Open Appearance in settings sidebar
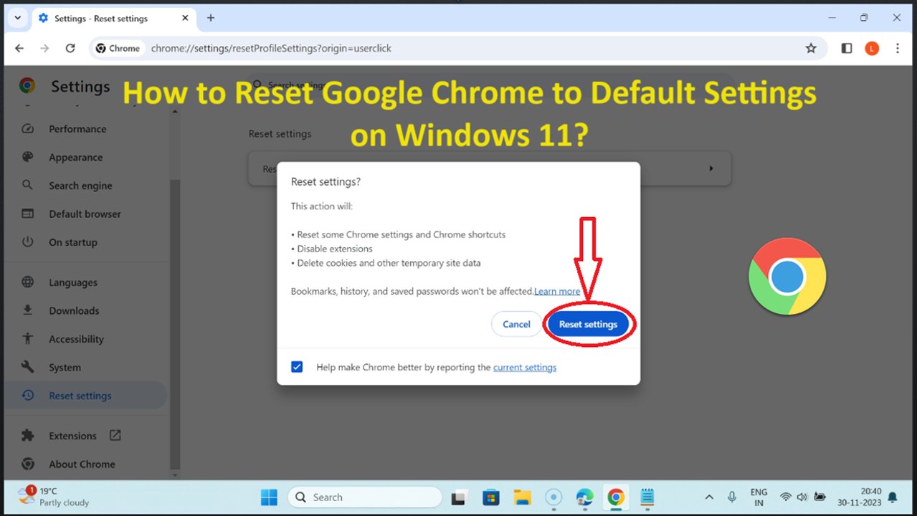 click(76, 157)
